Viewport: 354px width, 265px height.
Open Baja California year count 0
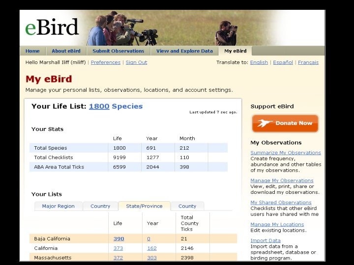point(148,238)
